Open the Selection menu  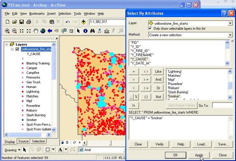click(x=65, y=14)
